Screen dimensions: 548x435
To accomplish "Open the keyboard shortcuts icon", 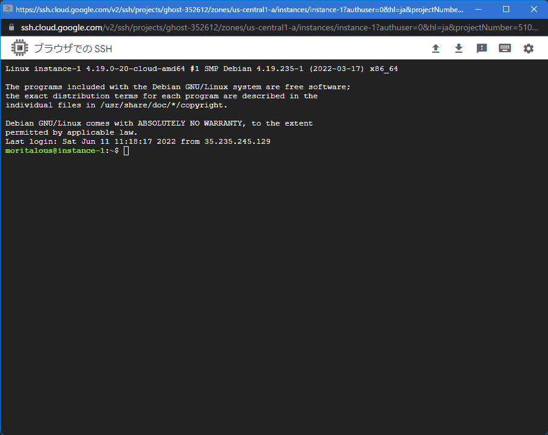I will 505,49.
